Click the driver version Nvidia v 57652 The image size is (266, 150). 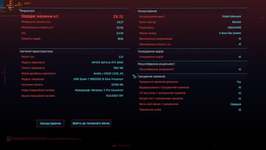108,73
